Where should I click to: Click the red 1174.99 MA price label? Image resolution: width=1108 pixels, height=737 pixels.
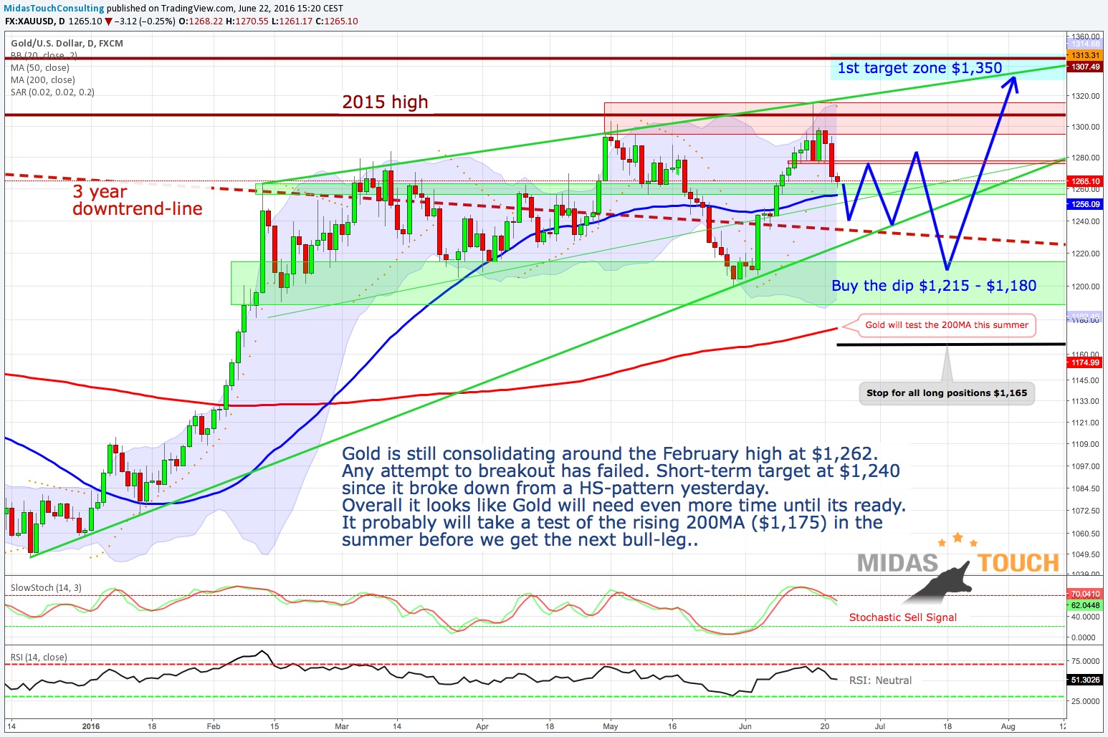[x=1085, y=362]
